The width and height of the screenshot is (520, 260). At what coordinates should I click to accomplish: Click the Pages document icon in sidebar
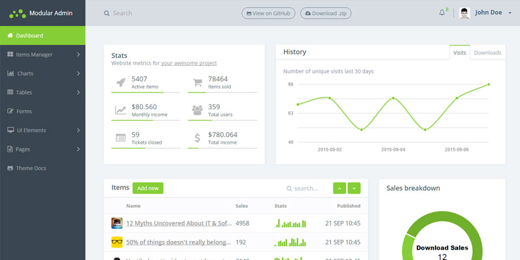10,149
